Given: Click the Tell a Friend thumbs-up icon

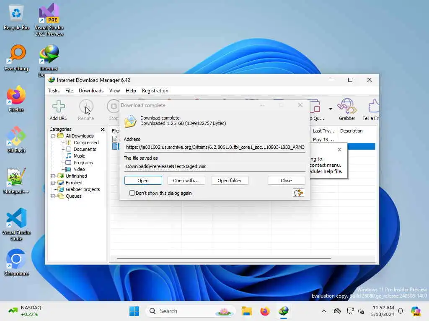Looking at the screenshot, I should click(x=372, y=110).
